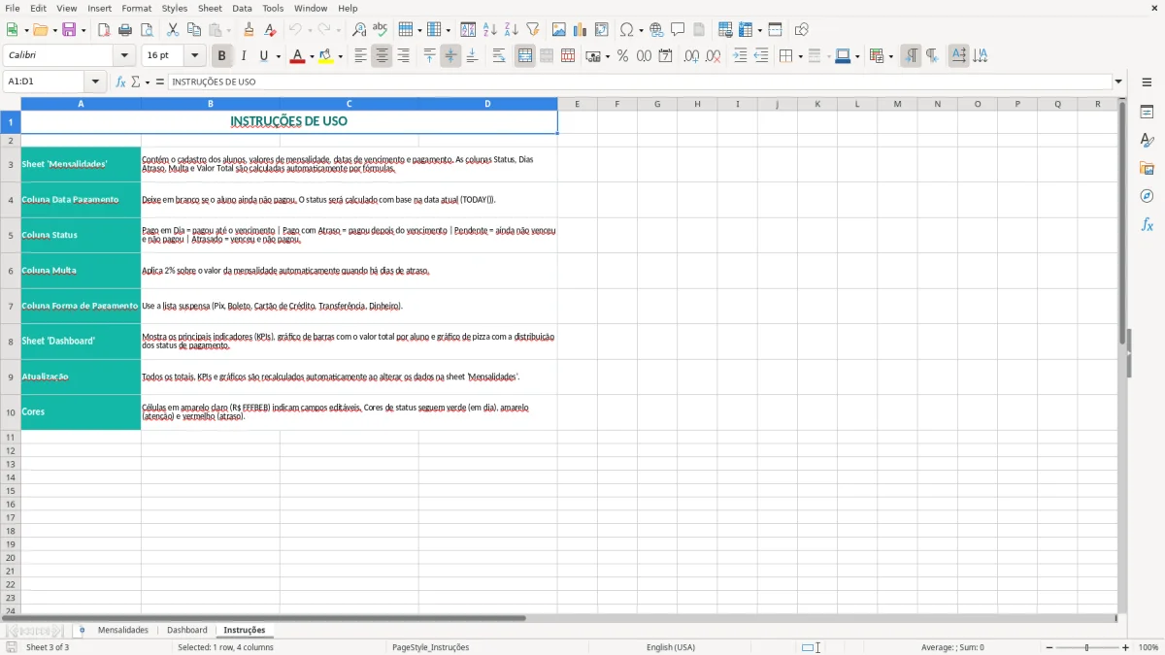Open the Sheet menu

pyautogui.click(x=210, y=8)
